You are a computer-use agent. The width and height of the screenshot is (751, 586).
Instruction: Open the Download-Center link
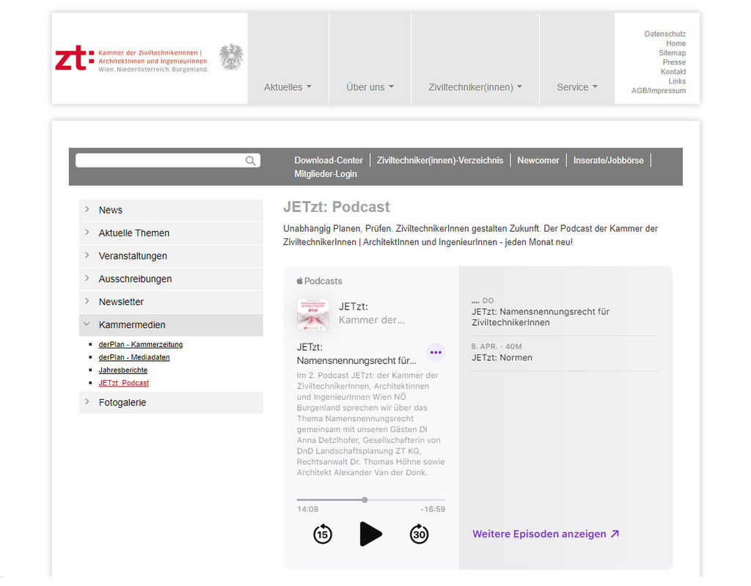click(329, 161)
